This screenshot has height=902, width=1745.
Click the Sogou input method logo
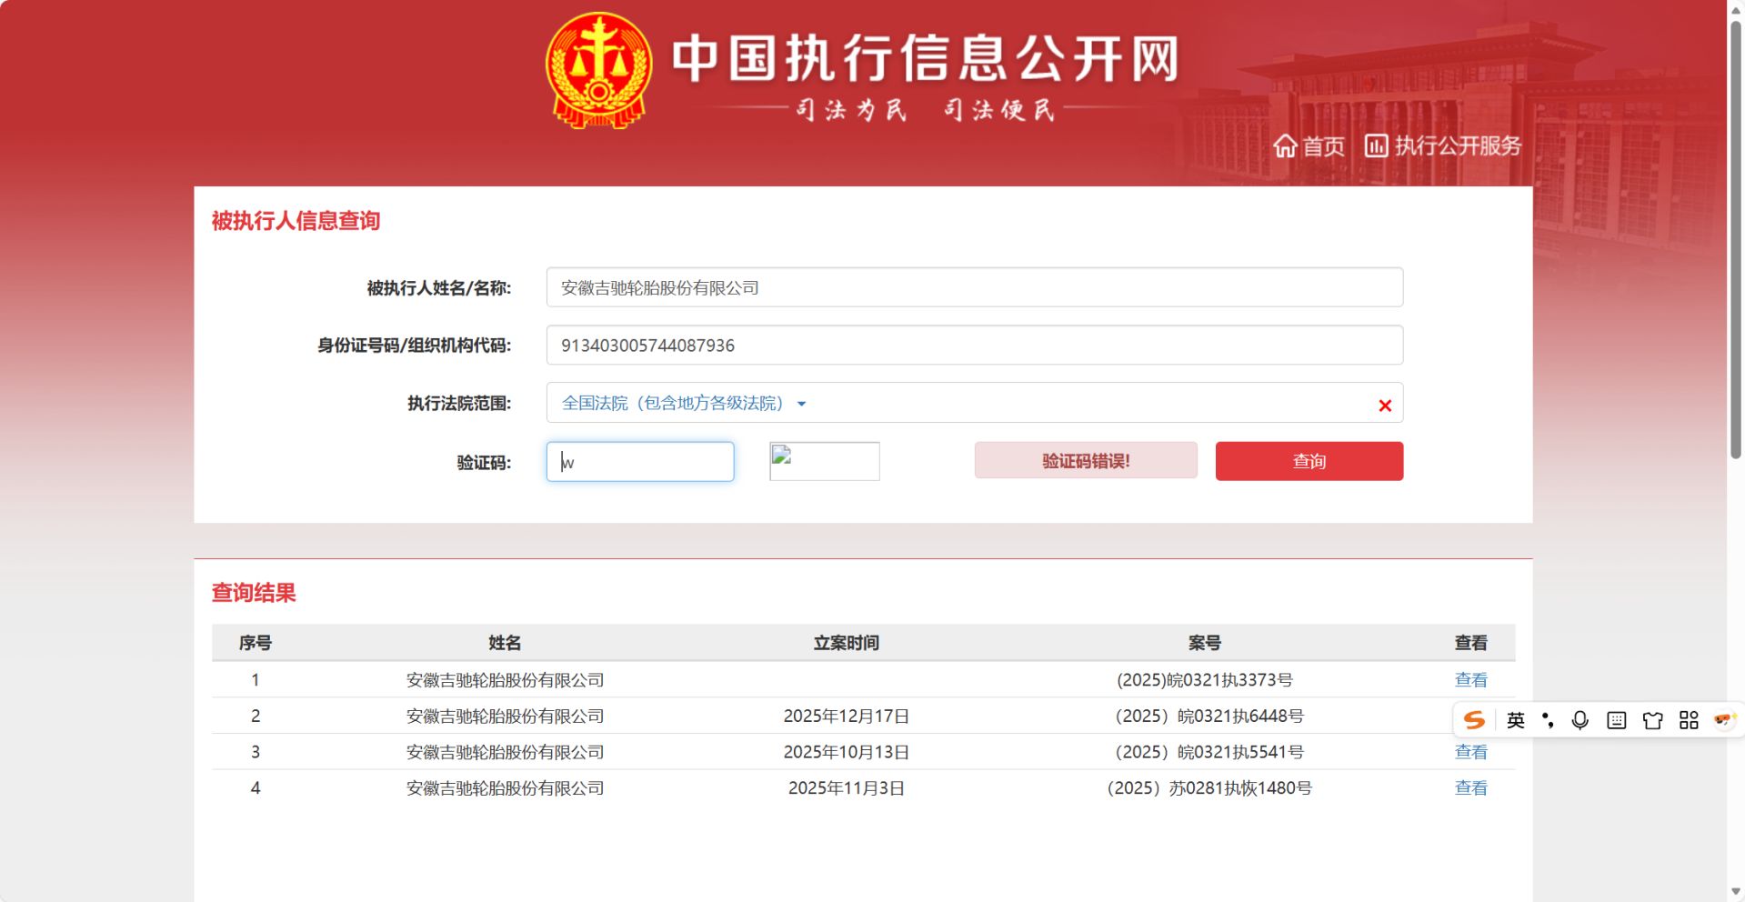(1474, 720)
